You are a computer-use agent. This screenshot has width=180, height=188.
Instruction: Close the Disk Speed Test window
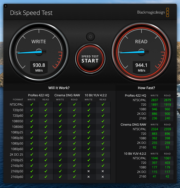click(x=5, y=6)
